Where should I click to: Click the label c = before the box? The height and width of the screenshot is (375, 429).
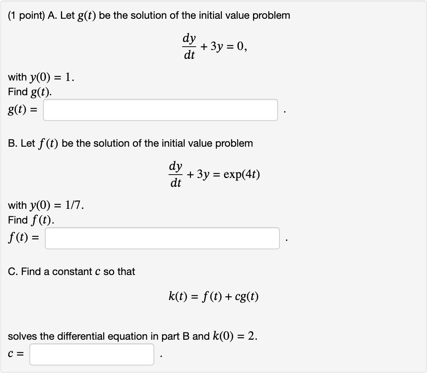pyautogui.click(x=15, y=354)
